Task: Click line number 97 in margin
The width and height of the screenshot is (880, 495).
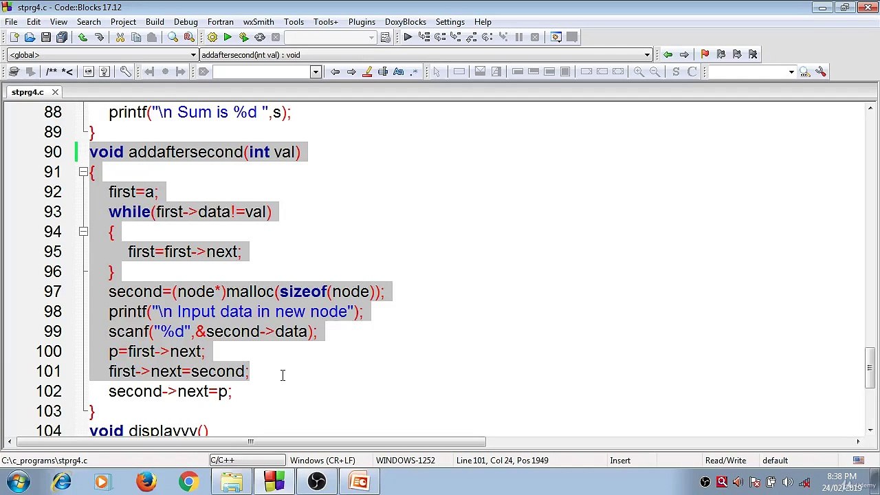Action: tap(53, 291)
